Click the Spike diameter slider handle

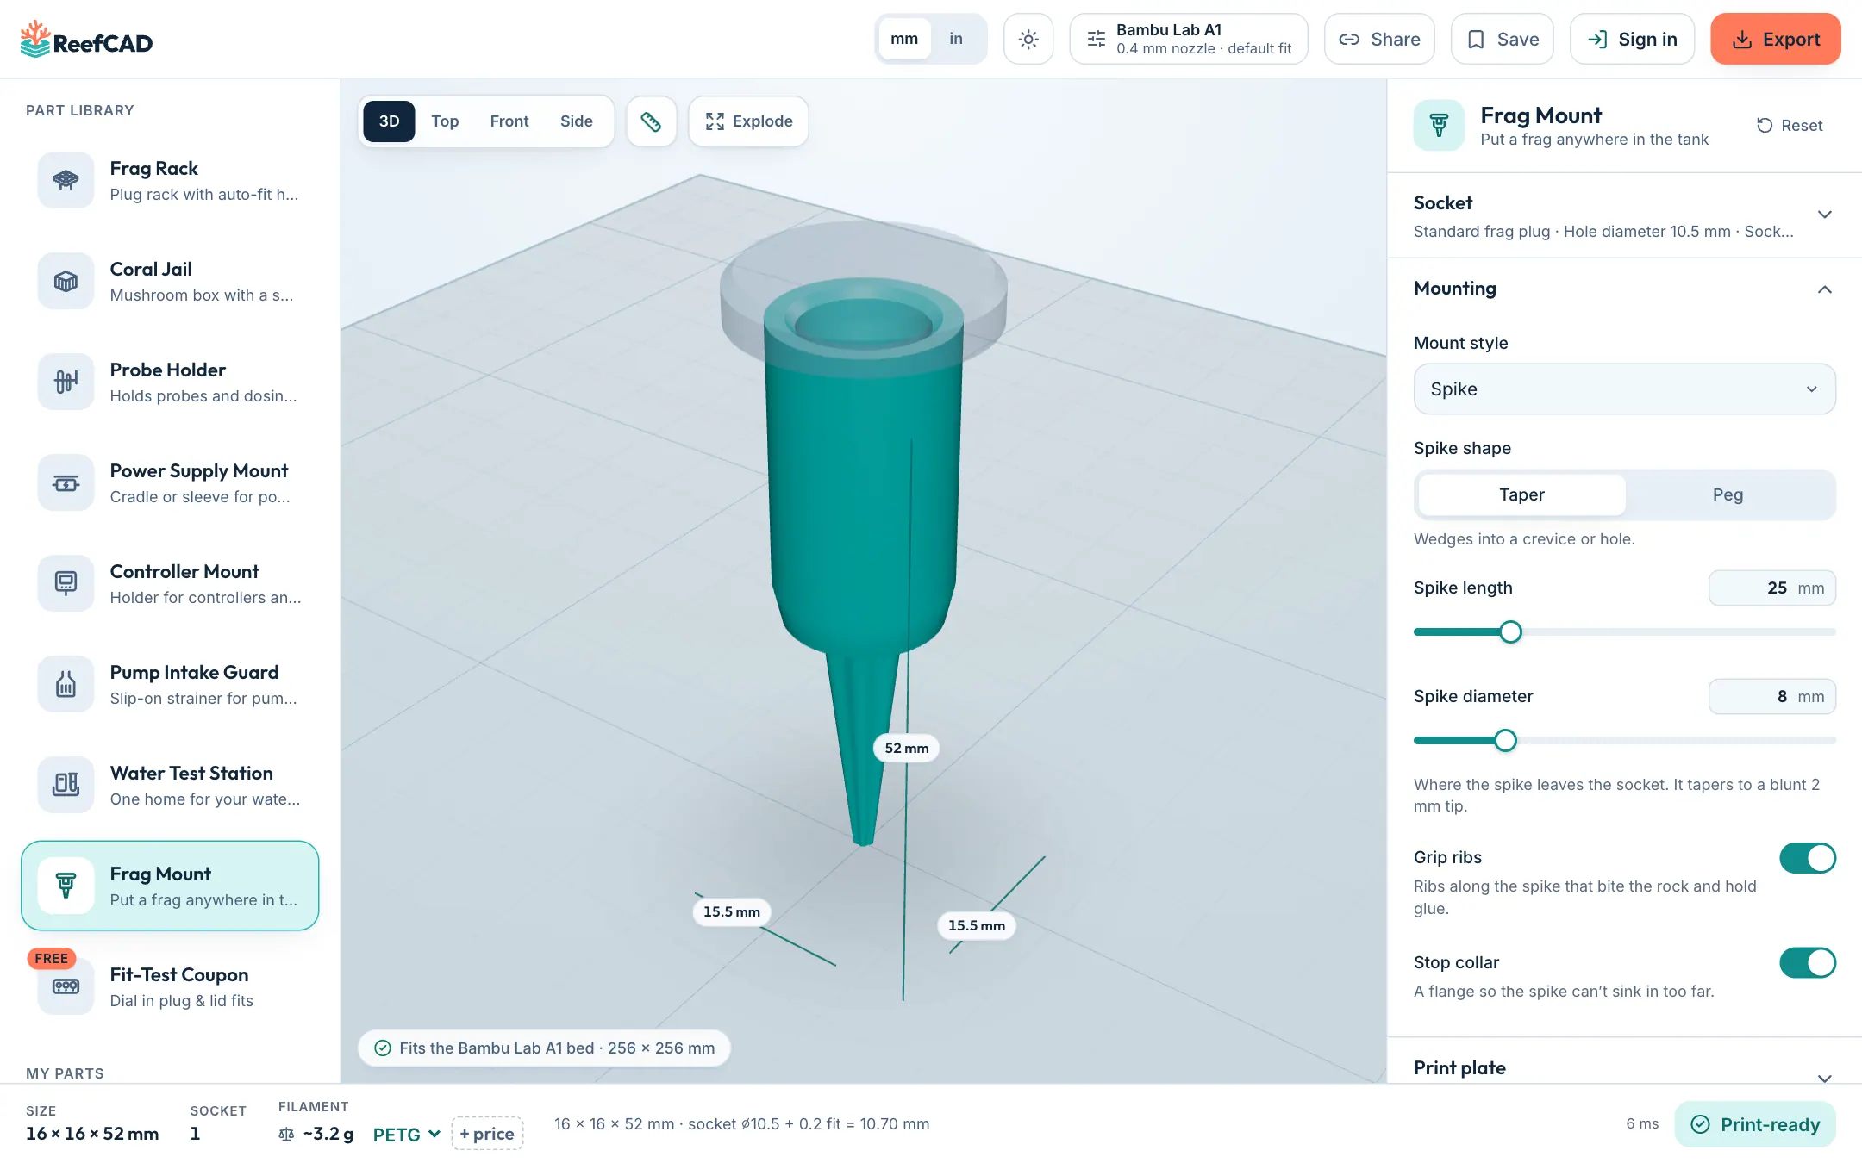[1505, 741]
